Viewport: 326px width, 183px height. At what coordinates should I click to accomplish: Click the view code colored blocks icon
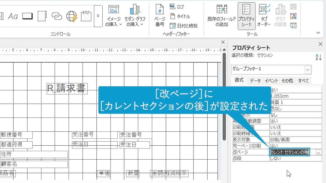click(x=293, y=16)
